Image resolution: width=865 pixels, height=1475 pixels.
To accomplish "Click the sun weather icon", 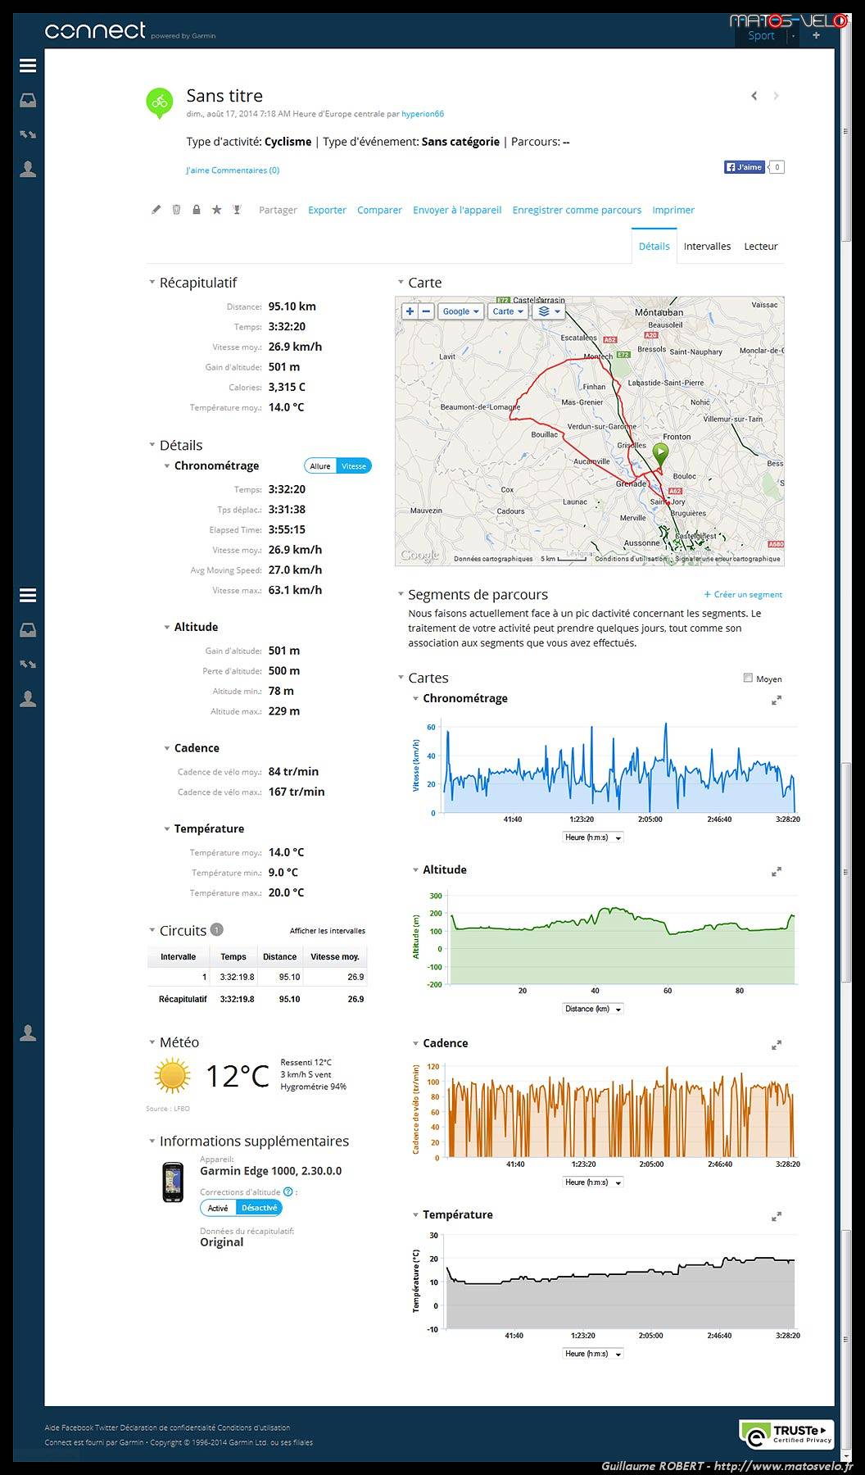I will pos(172,1075).
